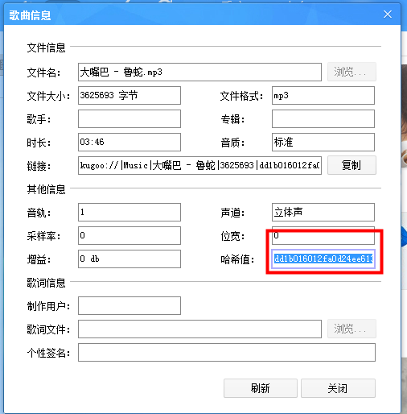The image size is (407, 414).
Task: Click the 浏览 button next to 文件名
Action: 351,72
